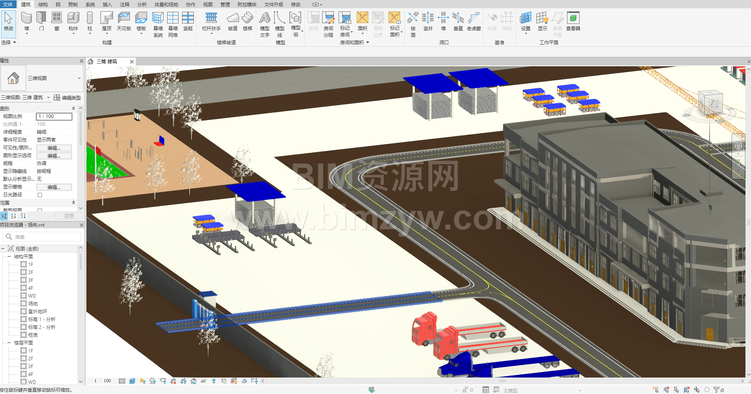The image size is (751, 394).
Task: Switch to the 视图 ribbon tab
Action: point(208,4)
